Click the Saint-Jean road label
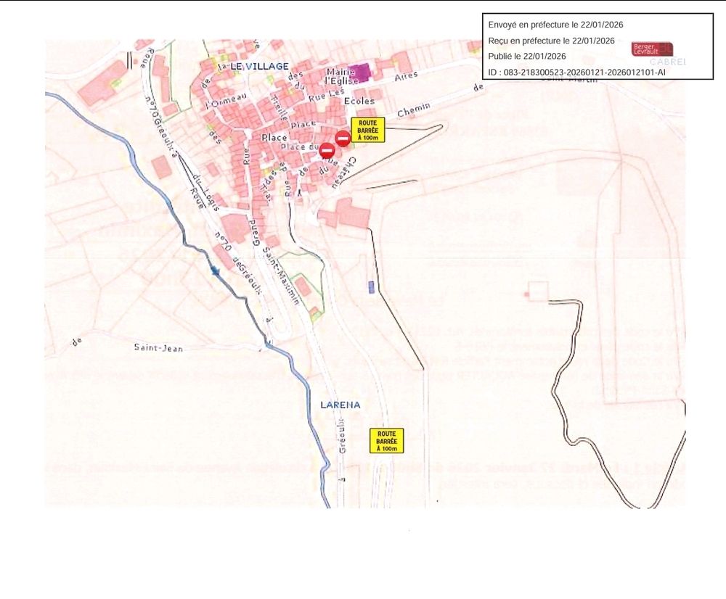726x599 pixels. [158, 348]
